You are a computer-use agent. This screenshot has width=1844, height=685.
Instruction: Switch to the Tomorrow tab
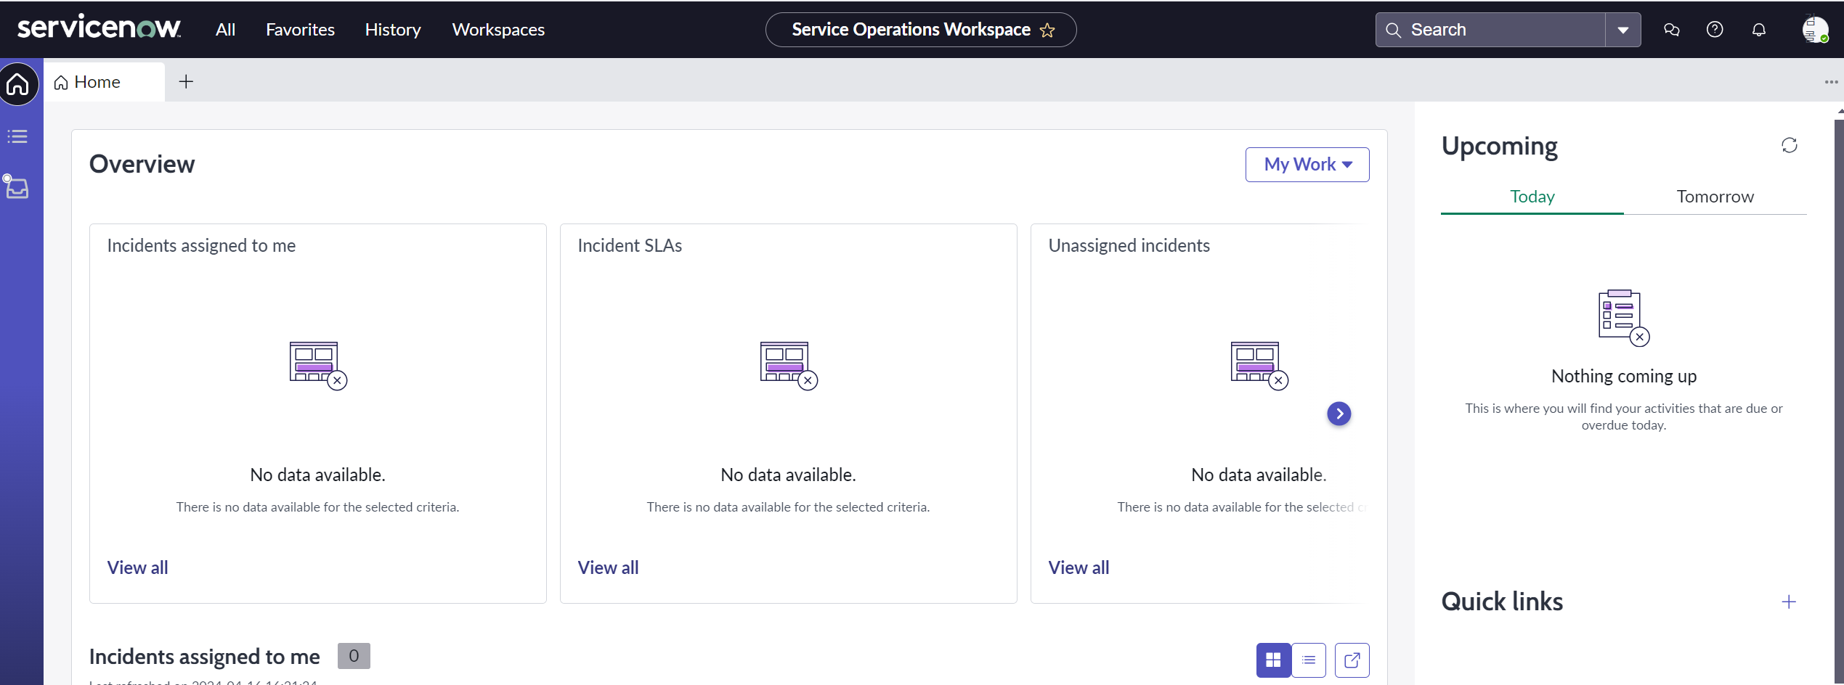pos(1715,196)
